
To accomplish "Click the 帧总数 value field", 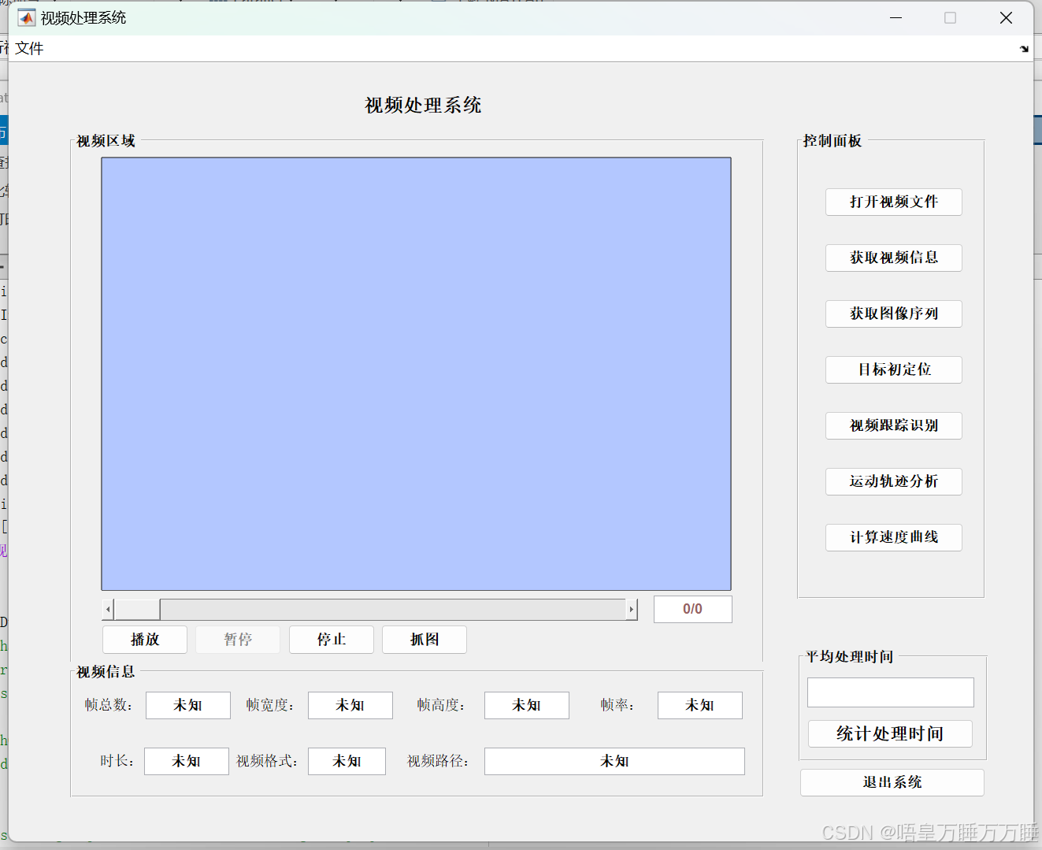I will point(188,705).
